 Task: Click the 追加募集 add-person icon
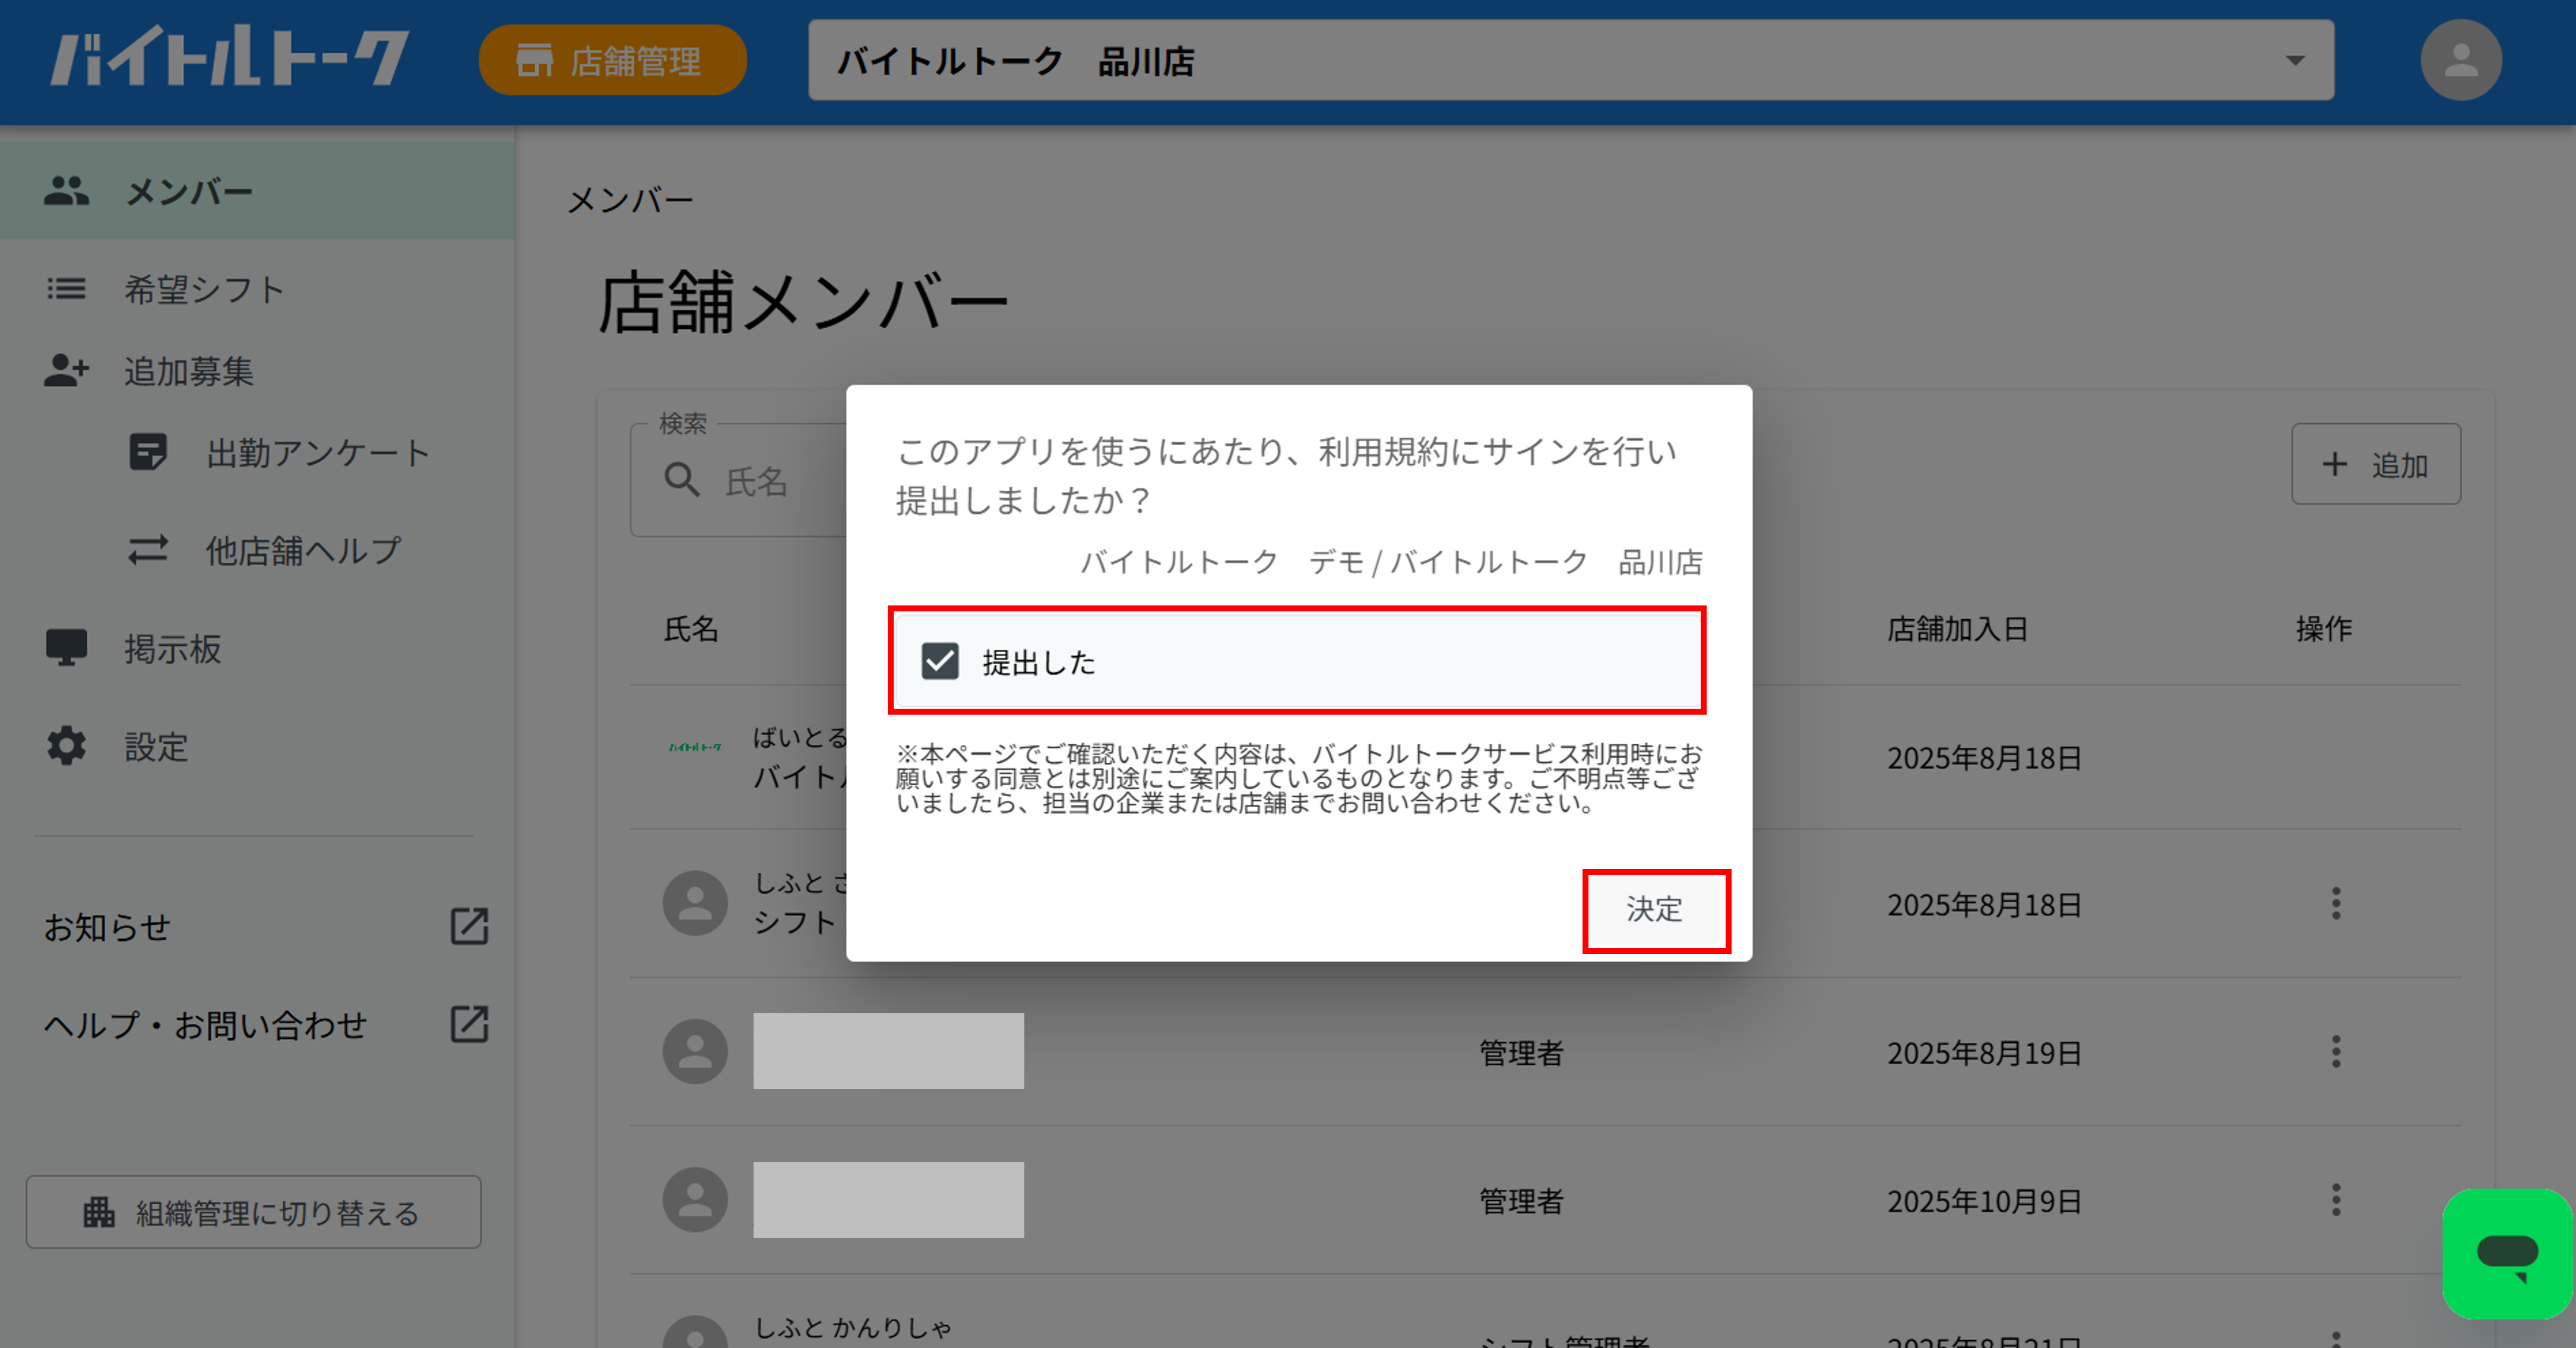(x=66, y=371)
